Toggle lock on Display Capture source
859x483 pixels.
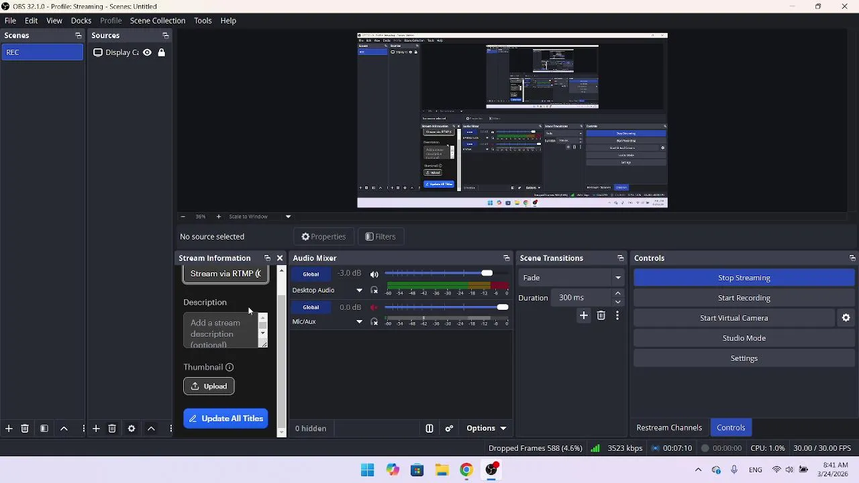(x=162, y=52)
